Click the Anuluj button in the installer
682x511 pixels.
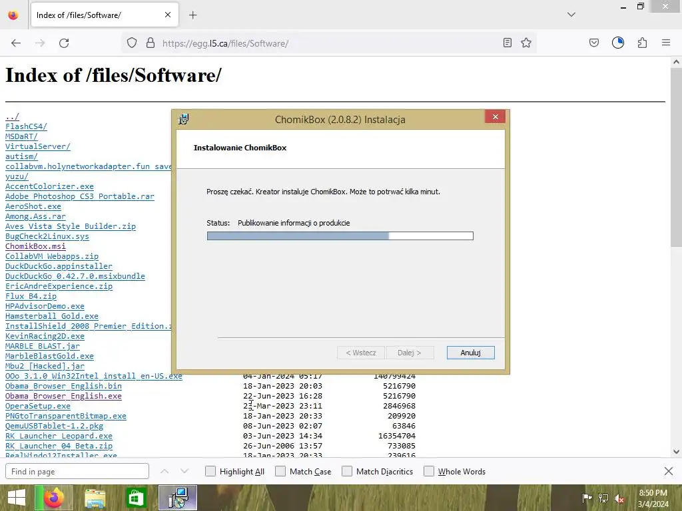click(x=471, y=353)
